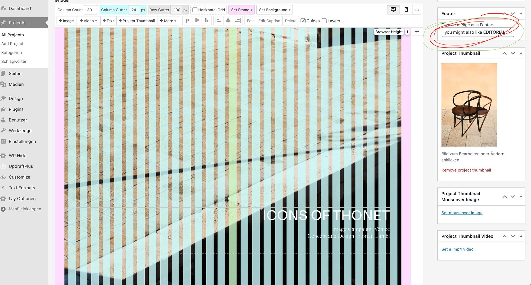Align selected elements to top

(187, 21)
